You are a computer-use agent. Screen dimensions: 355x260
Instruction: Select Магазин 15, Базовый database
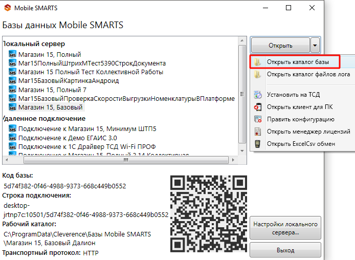coord(51,107)
